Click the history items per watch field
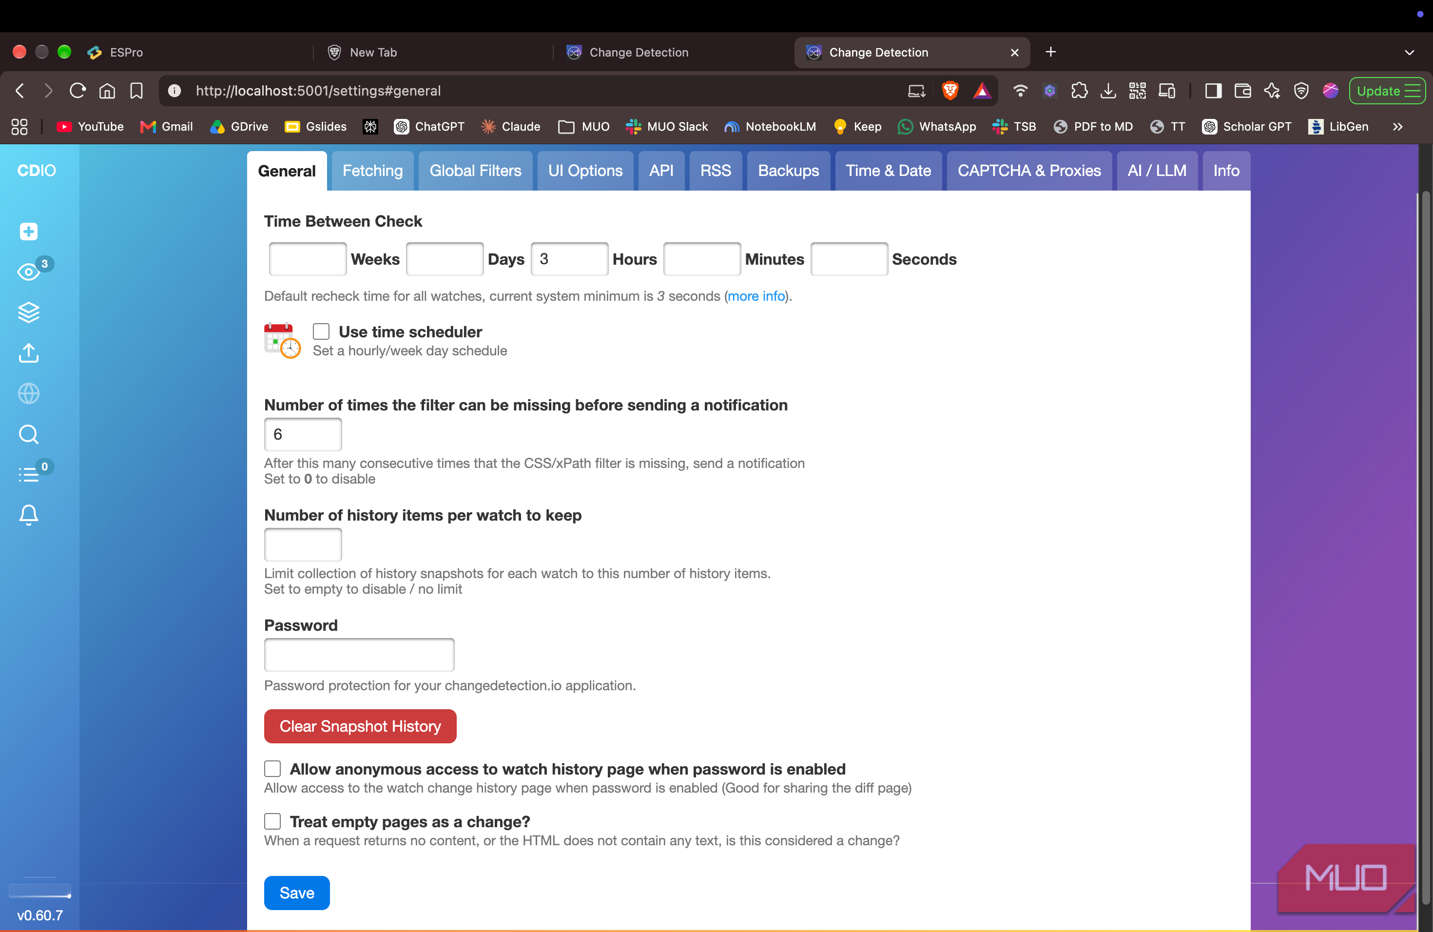1433x932 pixels. [x=303, y=544]
